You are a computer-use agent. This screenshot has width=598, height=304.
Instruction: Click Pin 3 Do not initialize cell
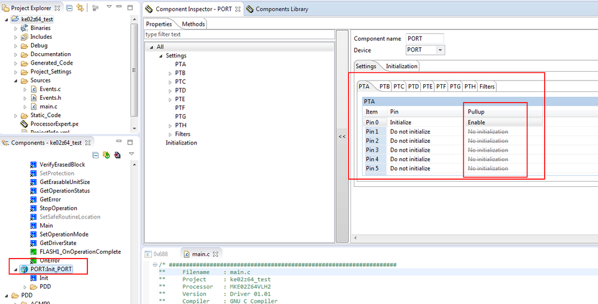click(425, 150)
